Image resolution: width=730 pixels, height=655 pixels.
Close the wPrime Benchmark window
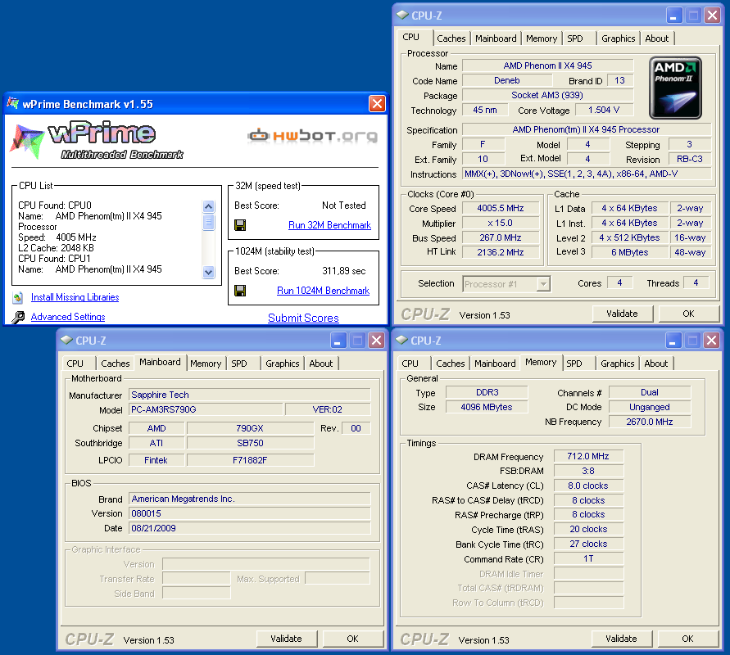pyautogui.click(x=377, y=104)
